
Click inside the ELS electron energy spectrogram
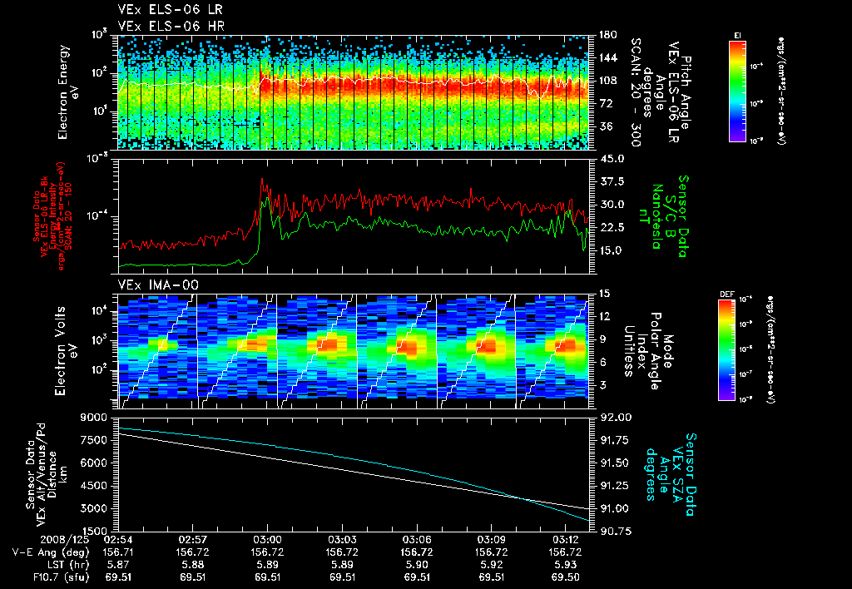pyautogui.click(x=354, y=92)
